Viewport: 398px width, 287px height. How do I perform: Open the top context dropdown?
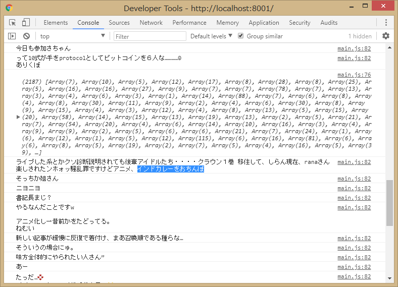tap(72, 36)
